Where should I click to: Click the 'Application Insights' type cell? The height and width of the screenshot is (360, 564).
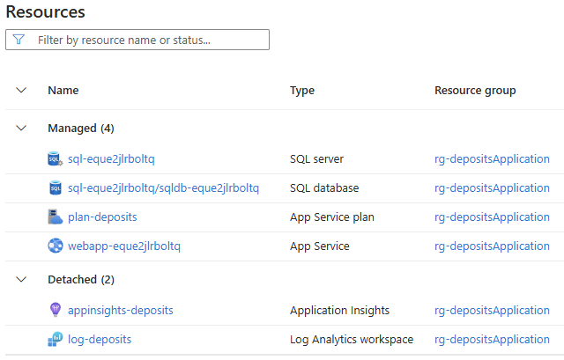point(339,311)
